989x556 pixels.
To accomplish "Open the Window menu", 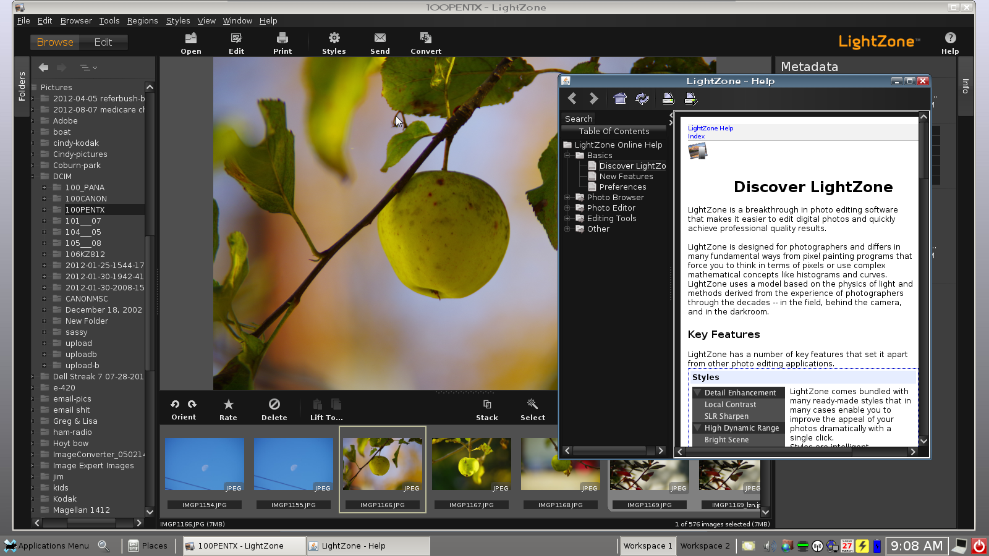I will (237, 20).
